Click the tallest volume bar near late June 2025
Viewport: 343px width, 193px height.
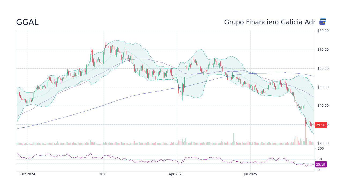pos(234,139)
